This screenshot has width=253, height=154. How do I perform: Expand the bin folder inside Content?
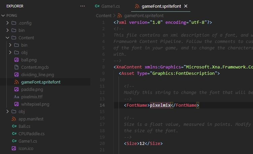pos(10,45)
